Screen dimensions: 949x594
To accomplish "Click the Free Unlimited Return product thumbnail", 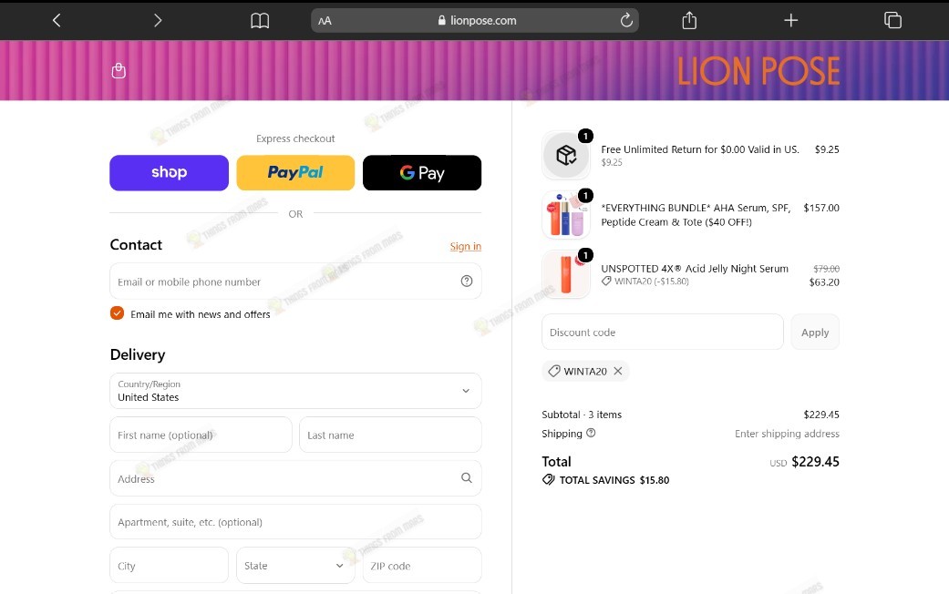I will (566, 156).
